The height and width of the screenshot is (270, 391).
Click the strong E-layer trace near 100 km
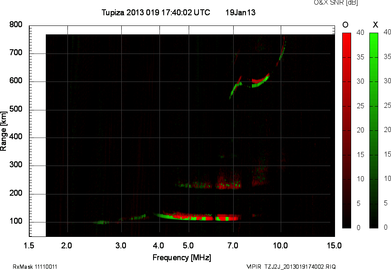[x=198, y=217]
